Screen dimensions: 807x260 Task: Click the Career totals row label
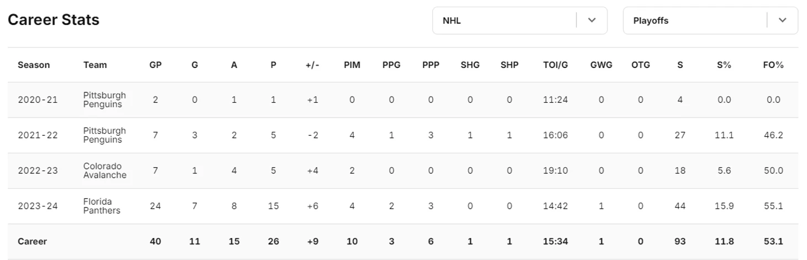click(32, 241)
